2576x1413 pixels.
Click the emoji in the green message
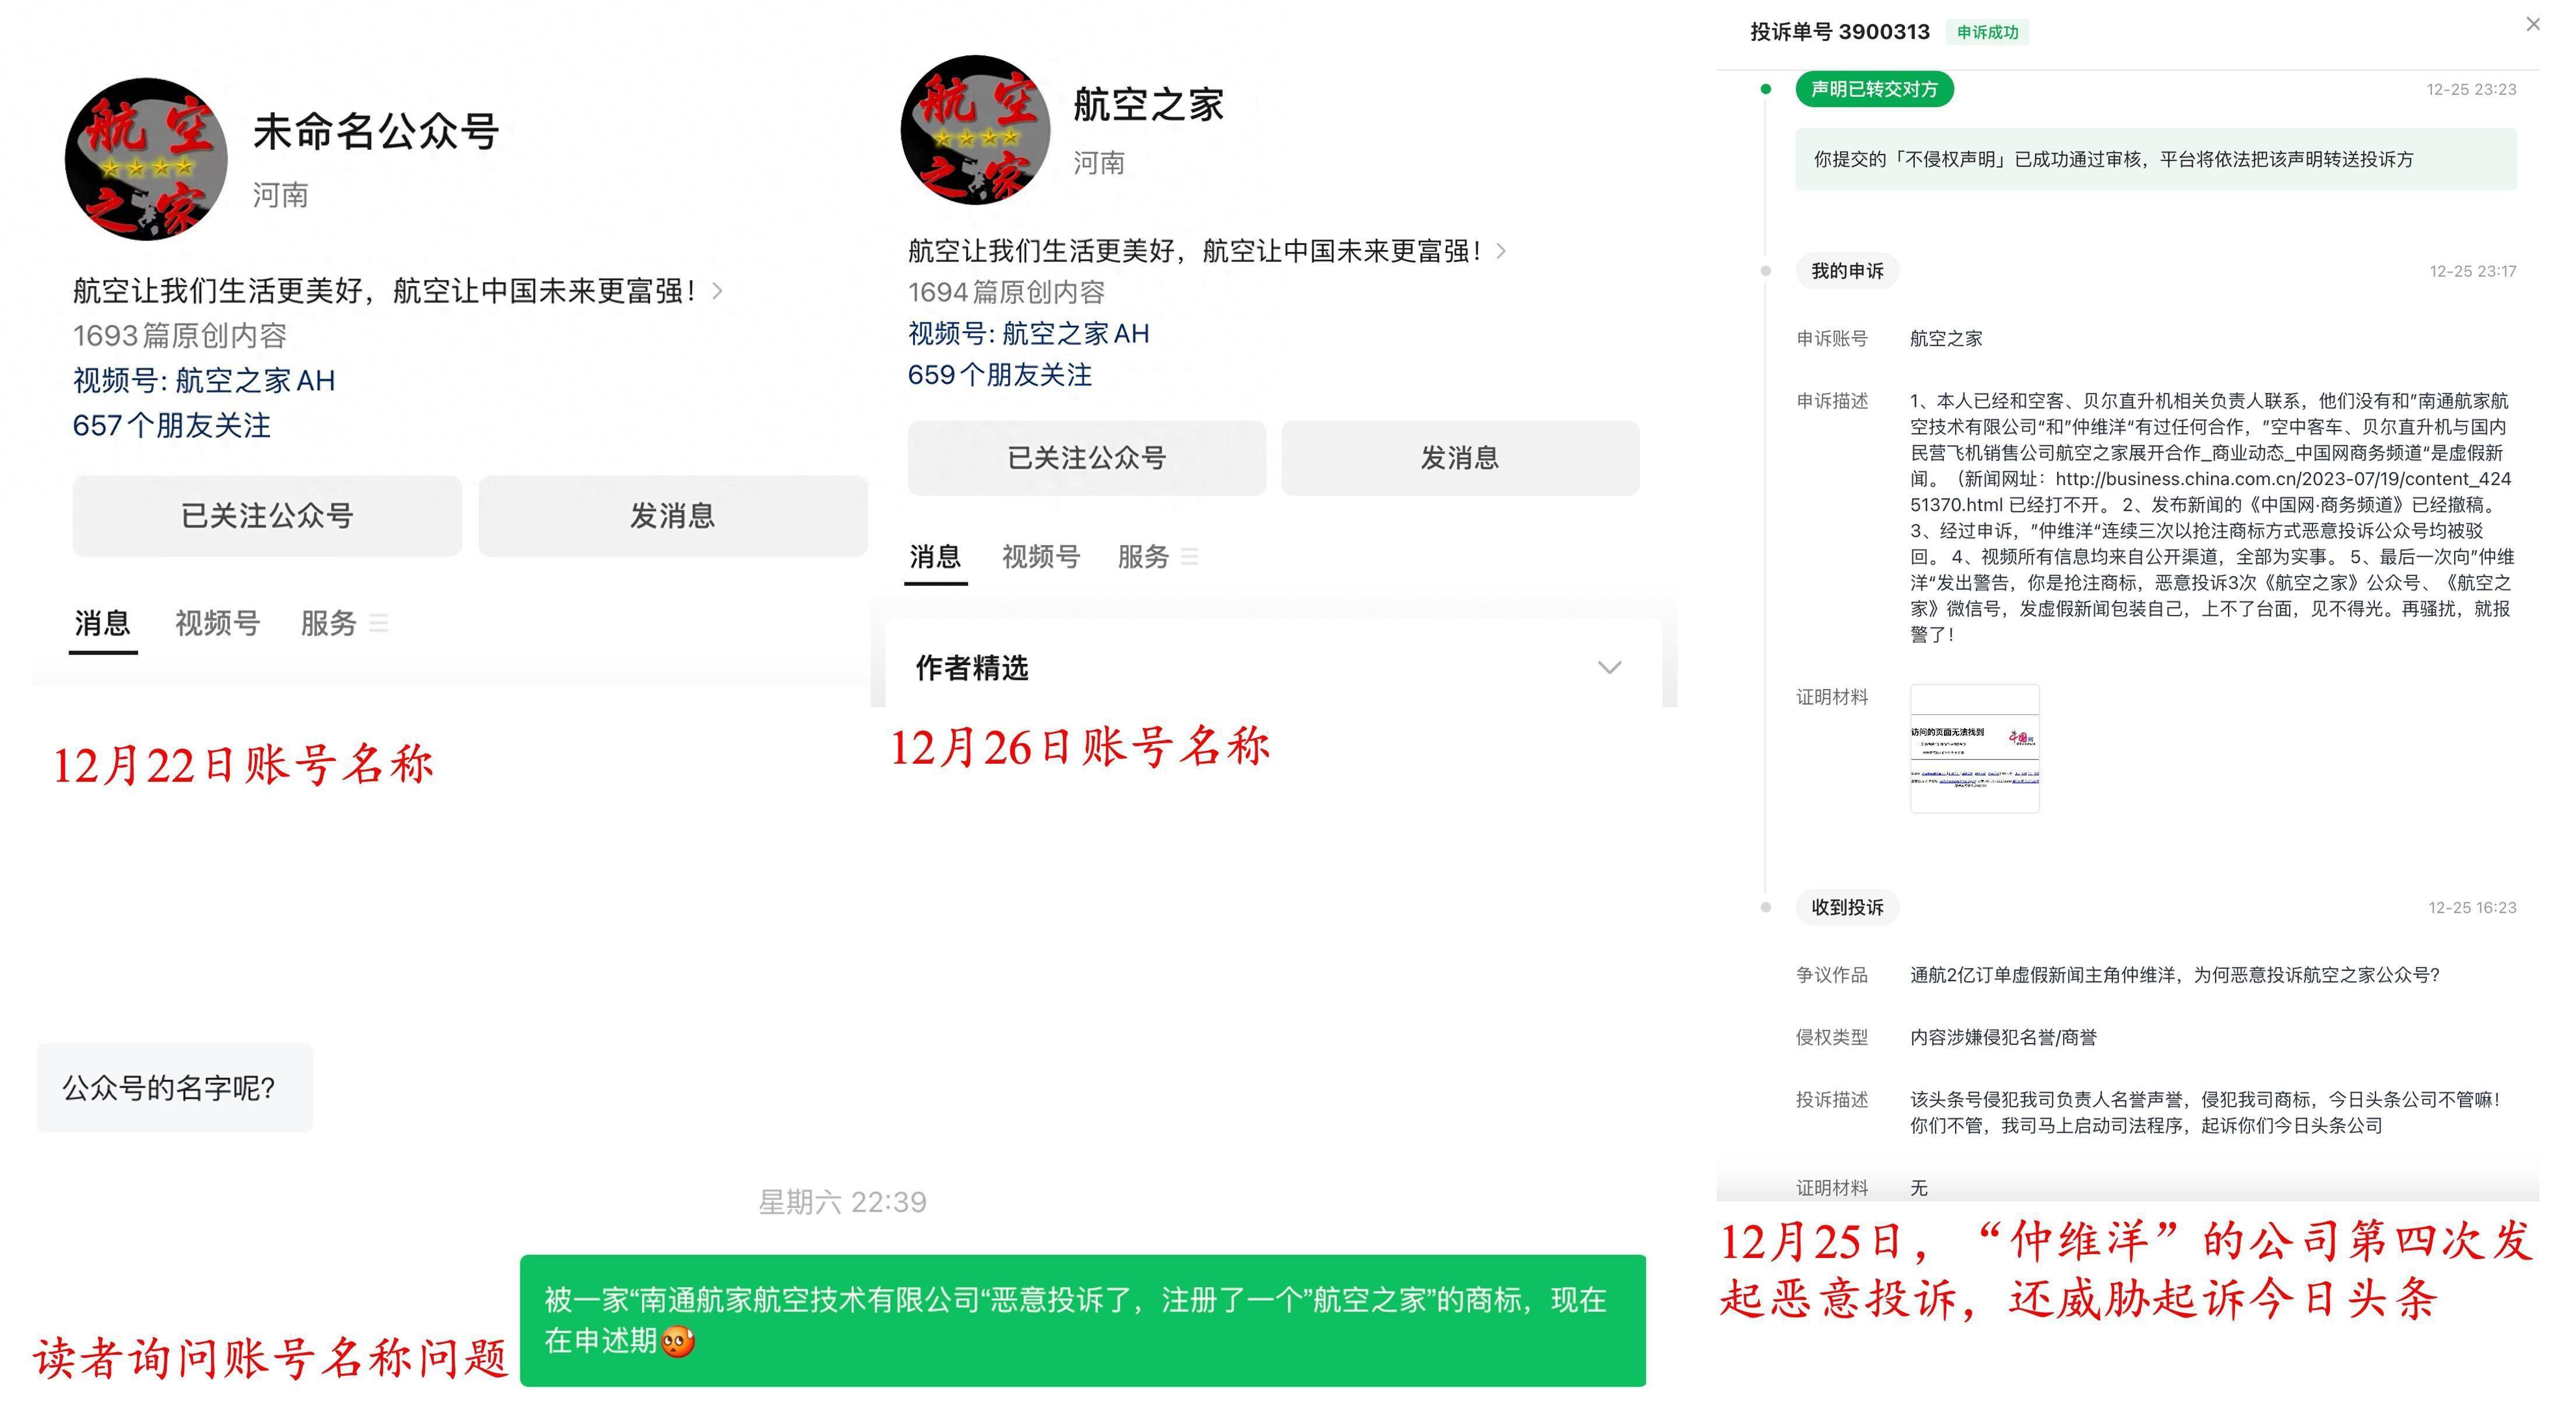point(677,1342)
